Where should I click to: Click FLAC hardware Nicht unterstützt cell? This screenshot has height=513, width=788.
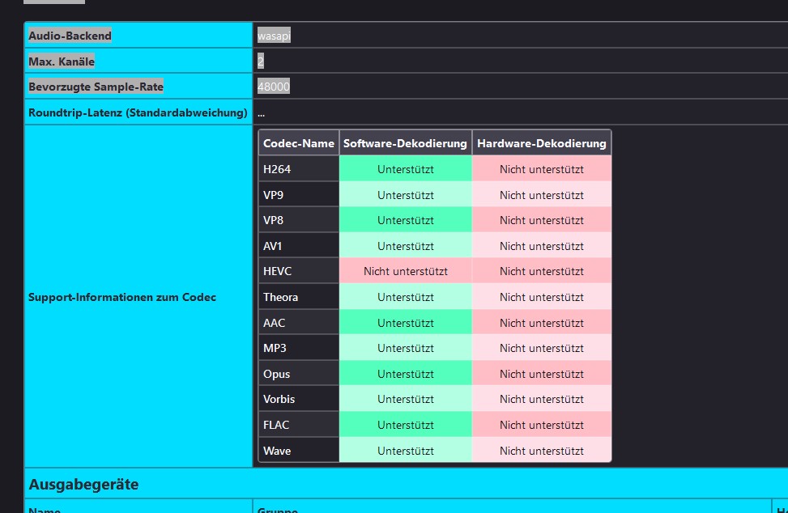coord(542,425)
